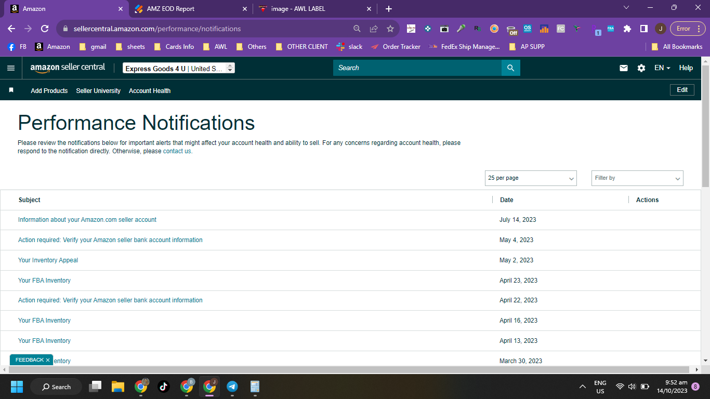Click the Edit button in navigation bar
The width and height of the screenshot is (710, 399).
pos(682,90)
